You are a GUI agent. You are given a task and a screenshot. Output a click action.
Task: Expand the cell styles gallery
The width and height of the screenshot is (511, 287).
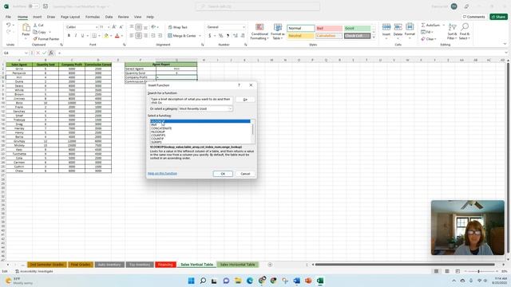tap(374, 37)
